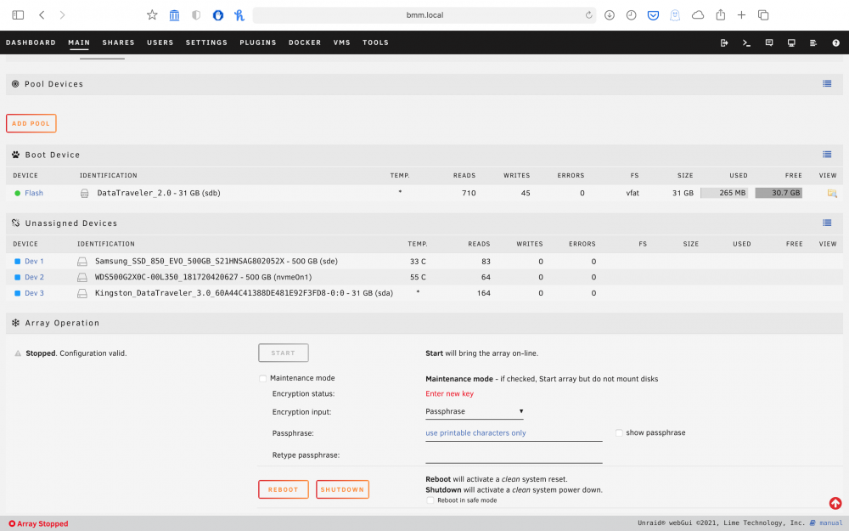The image size is (849, 531).
Task: Click the Flash used 265 MB bar
Action: [x=724, y=193]
